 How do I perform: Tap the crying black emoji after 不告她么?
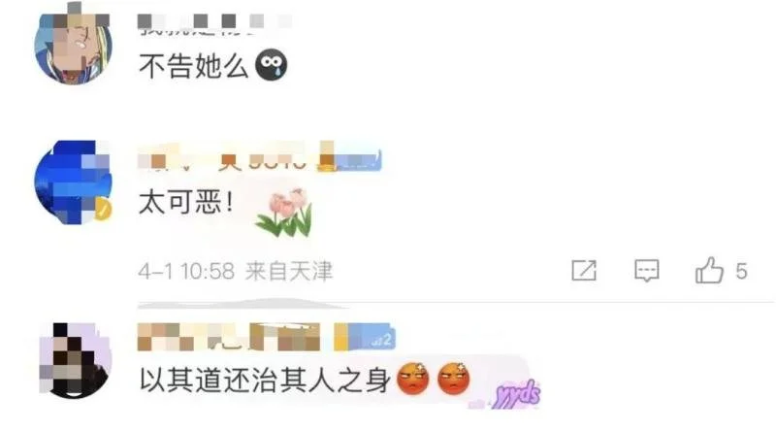[x=272, y=65]
